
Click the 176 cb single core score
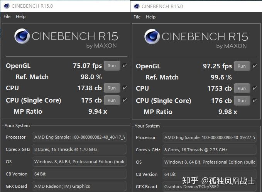[x=221, y=101]
